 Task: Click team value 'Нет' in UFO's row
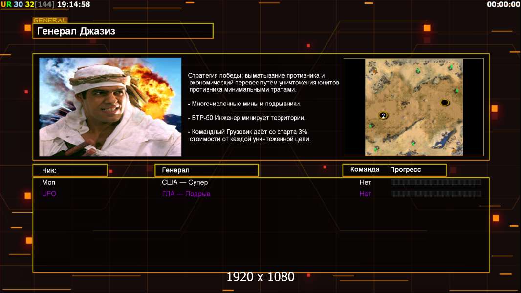pos(365,194)
